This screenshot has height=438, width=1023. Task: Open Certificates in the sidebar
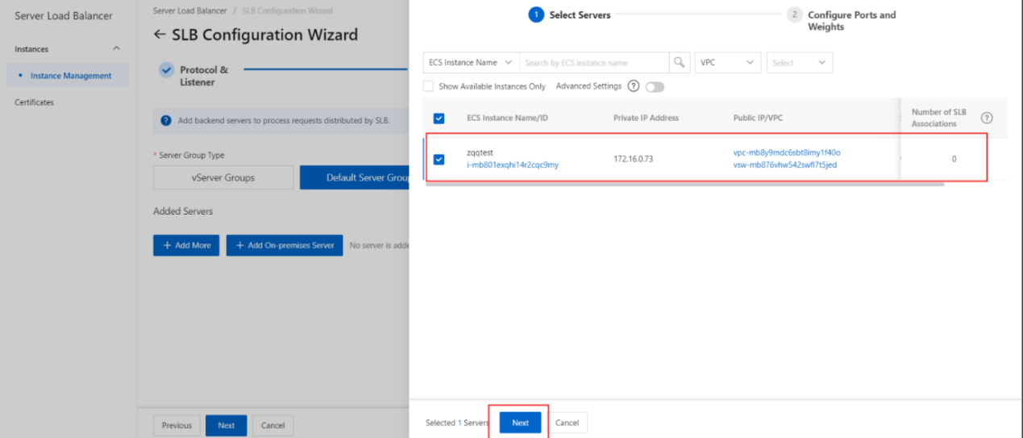point(34,102)
